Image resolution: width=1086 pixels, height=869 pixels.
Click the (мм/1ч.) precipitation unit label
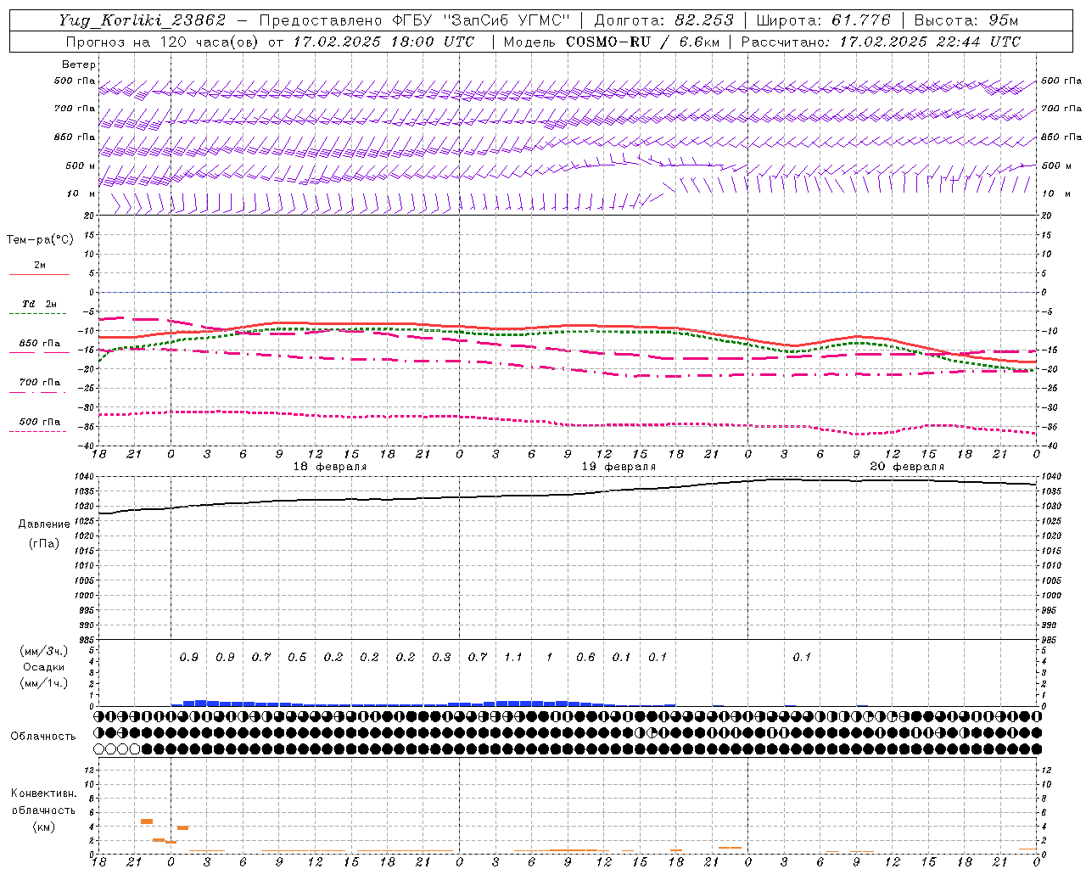pos(44,683)
